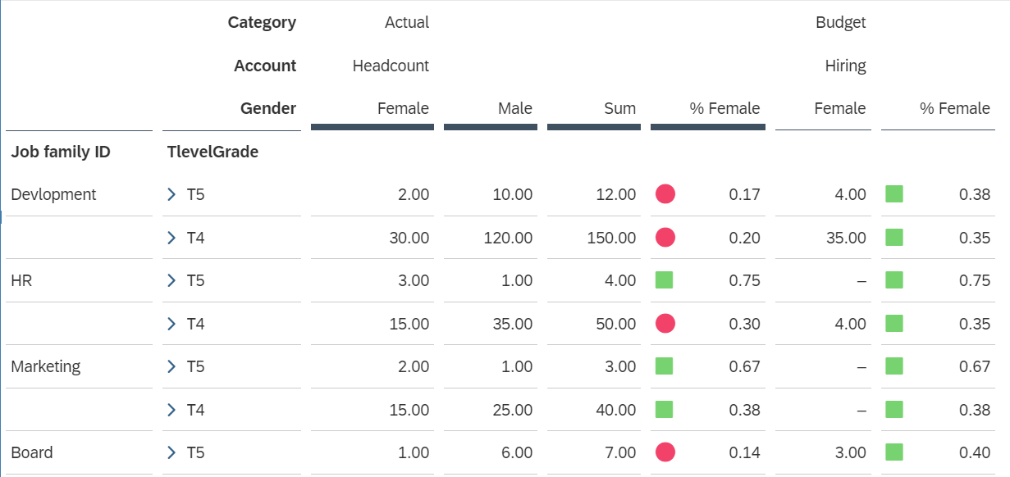Click the green status indicator in Devlopment T5 Budget % Female

(x=894, y=194)
